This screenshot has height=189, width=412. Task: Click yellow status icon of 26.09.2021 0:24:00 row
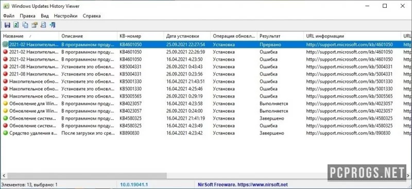5,111
